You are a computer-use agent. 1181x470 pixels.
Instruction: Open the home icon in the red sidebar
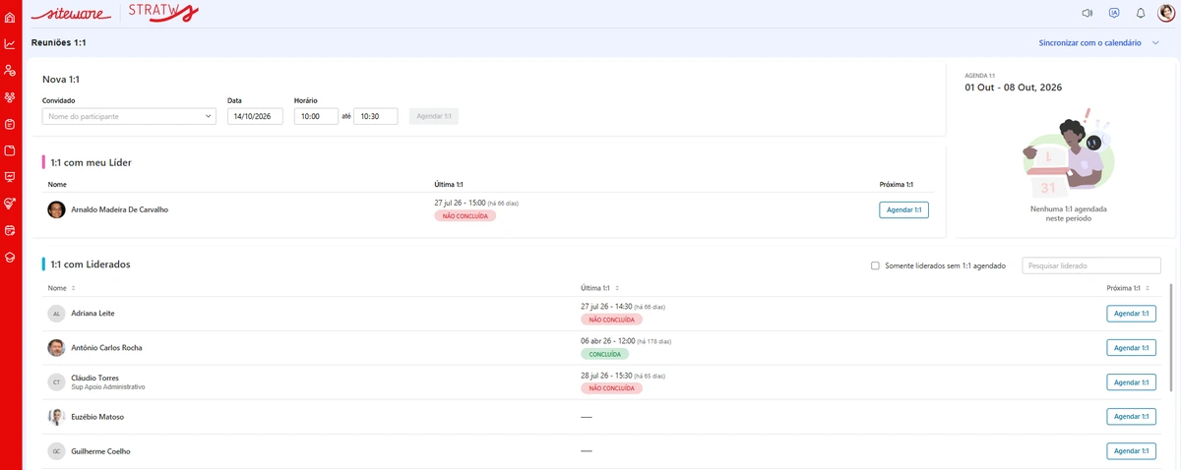point(10,18)
